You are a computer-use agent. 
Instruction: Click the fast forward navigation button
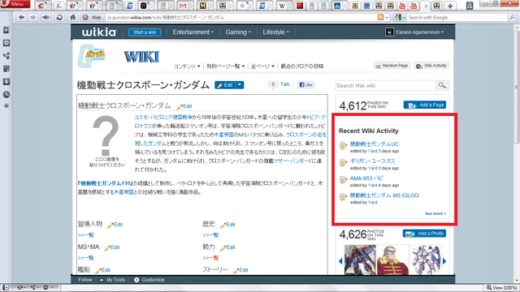click(x=45, y=17)
